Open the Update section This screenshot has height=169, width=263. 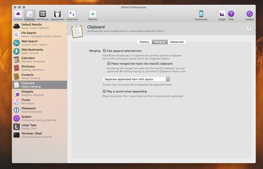249,16
